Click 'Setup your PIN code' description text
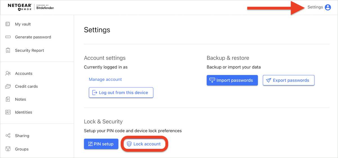The width and height of the screenshot is (338, 158). [x=133, y=131]
